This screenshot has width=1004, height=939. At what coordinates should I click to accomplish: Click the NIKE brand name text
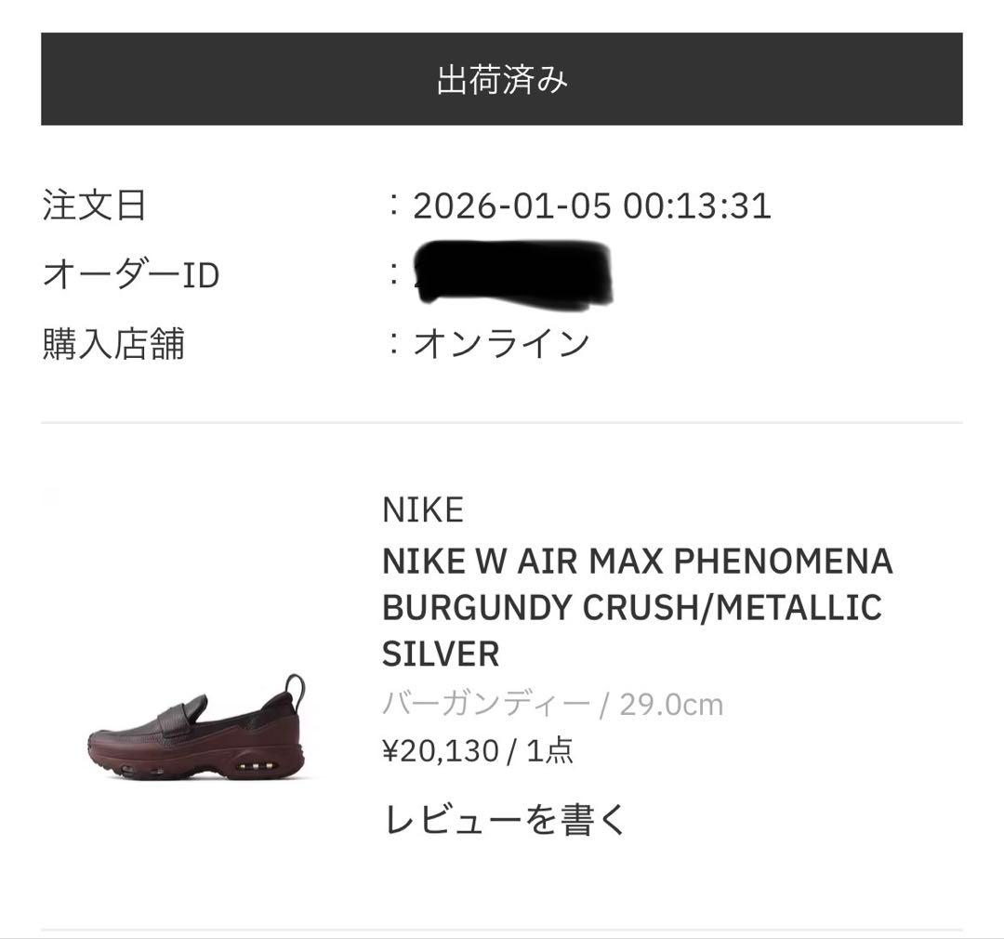point(424,509)
